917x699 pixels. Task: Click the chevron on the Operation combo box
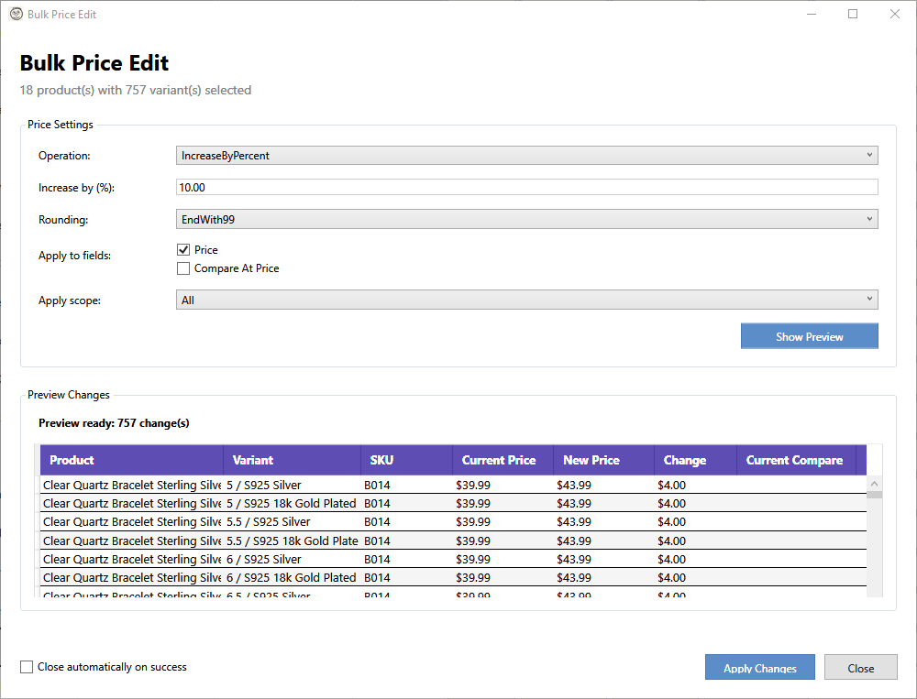click(x=869, y=155)
